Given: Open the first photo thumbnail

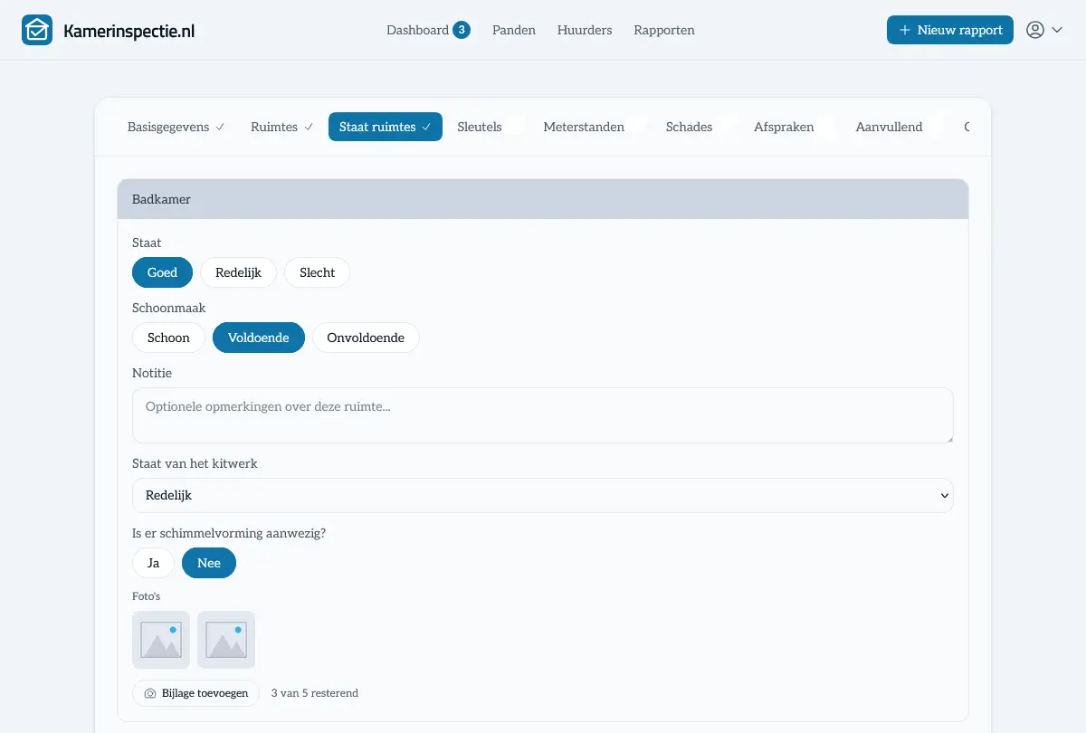Looking at the screenshot, I should [161, 640].
